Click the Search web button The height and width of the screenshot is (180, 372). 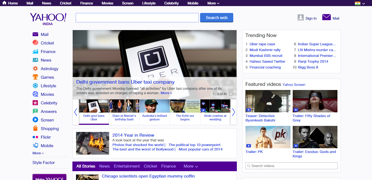pyautogui.click(x=217, y=18)
